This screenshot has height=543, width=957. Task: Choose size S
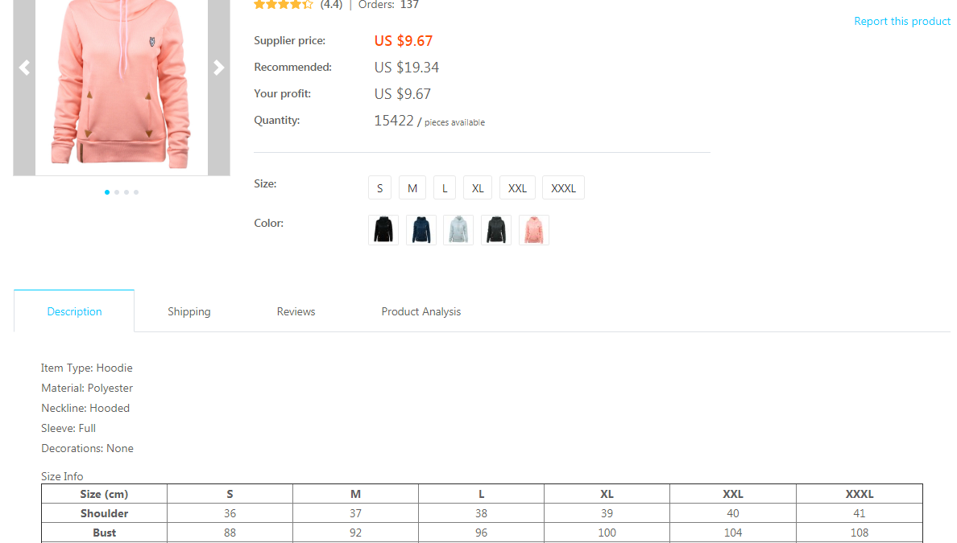(x=379, y=187)
